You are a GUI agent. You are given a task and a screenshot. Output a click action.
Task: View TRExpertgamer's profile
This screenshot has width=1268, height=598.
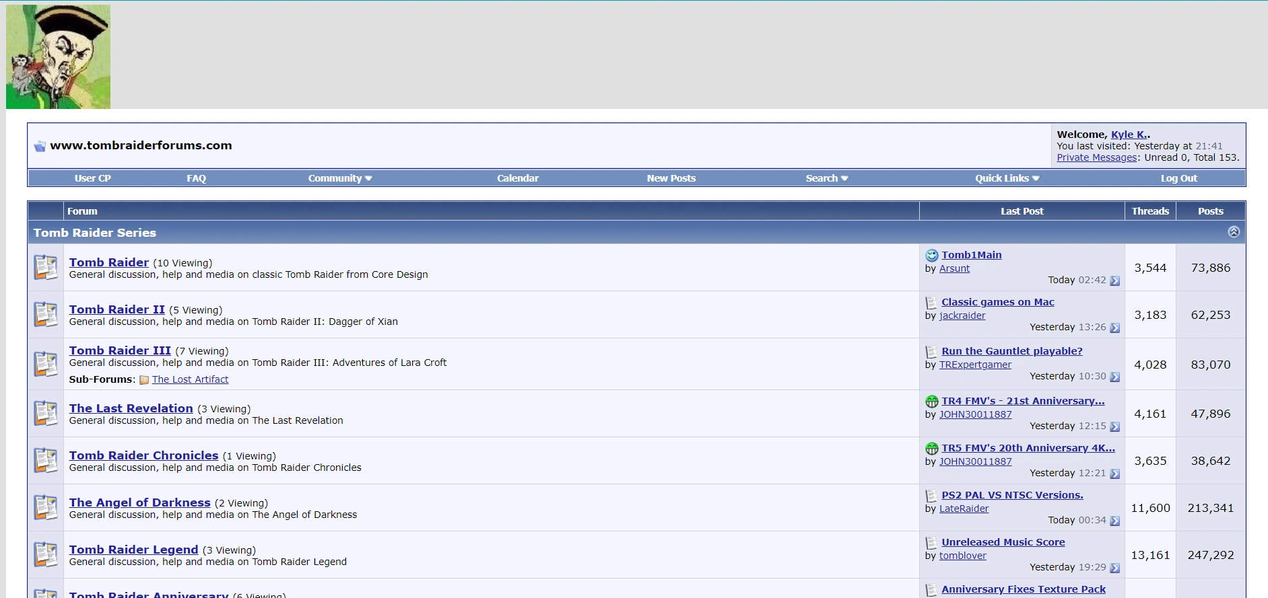976,365
